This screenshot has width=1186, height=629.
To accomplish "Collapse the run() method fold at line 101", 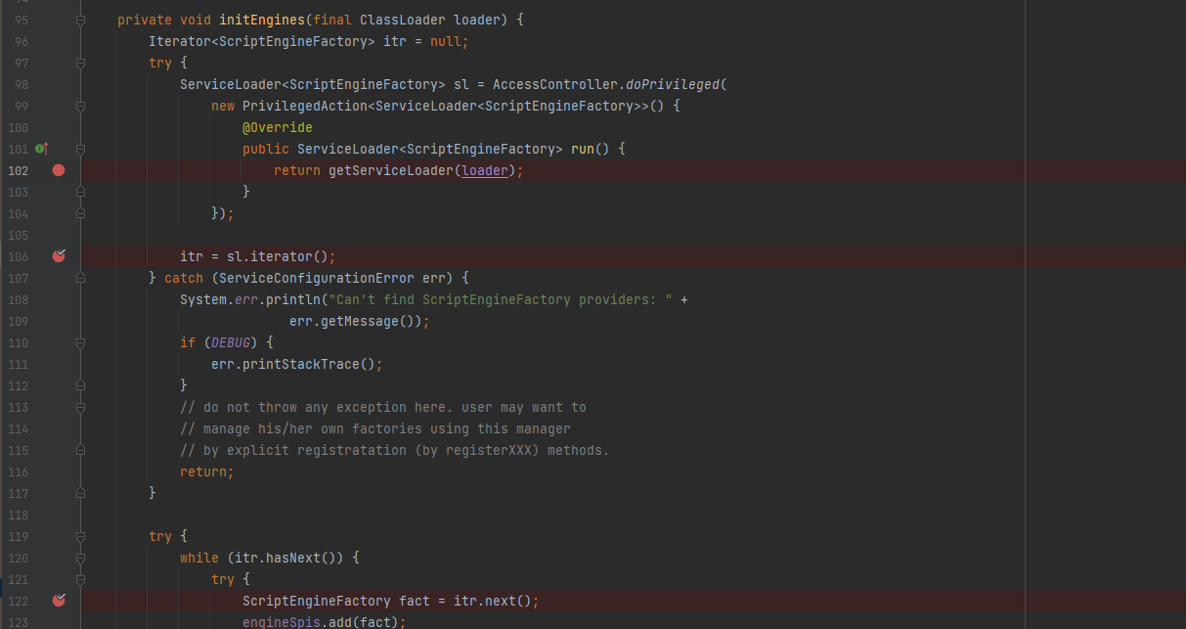I will pos(80,150).
